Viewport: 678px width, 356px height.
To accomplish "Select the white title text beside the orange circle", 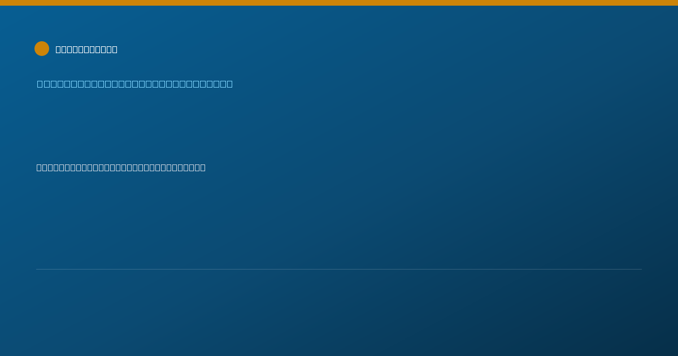I will [86, 50].
